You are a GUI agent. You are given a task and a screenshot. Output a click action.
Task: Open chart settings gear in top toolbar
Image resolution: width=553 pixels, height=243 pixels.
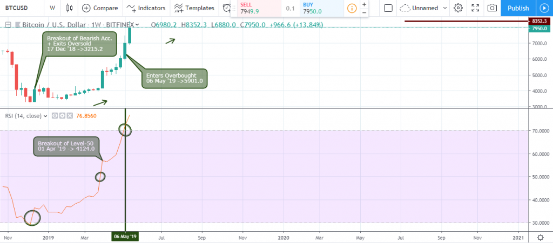click(458, 8)
